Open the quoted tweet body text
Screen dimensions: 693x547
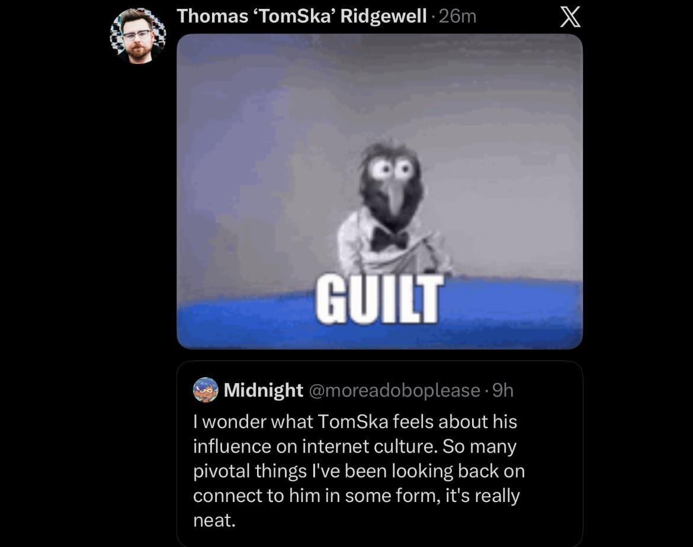(x=359, y=471)
